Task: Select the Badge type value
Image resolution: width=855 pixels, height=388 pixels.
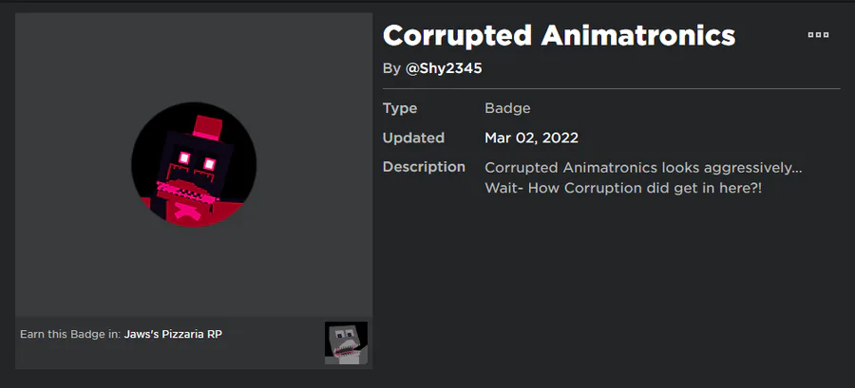Action: point(507,108)
